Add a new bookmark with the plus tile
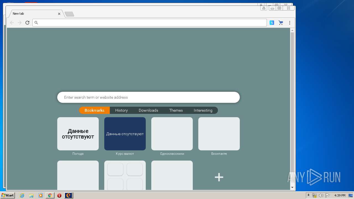Image resolution: width=354 pixels, height=199 pixels. [x=219, y=177]
